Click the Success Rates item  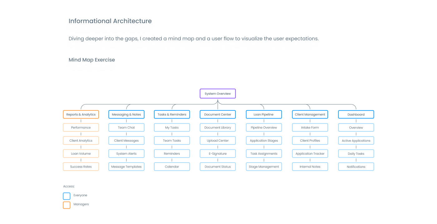click(81, 167)
